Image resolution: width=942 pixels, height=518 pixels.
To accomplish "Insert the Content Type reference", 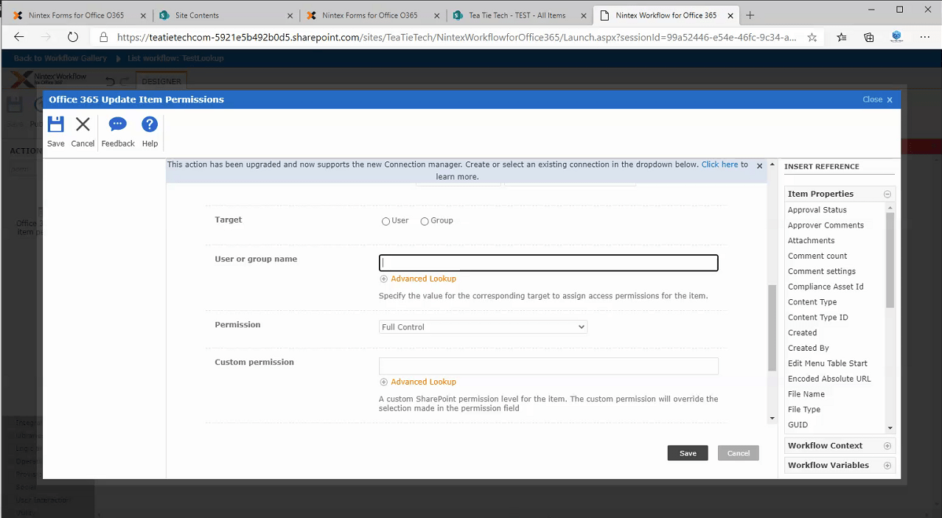I will [x=812, y=302].
